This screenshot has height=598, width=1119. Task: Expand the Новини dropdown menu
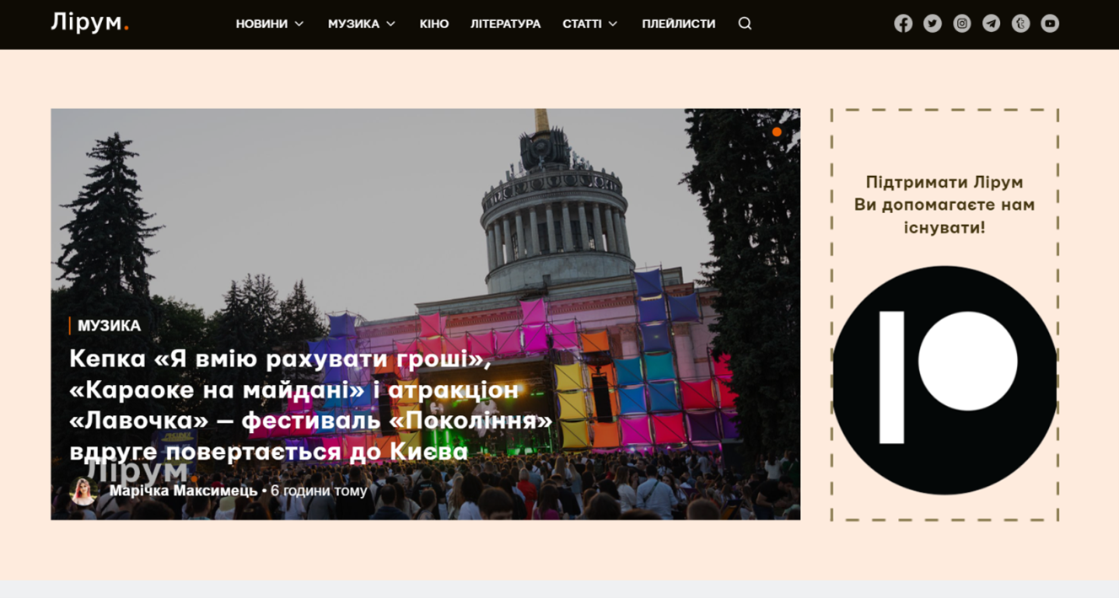click(x=270, y=24)
